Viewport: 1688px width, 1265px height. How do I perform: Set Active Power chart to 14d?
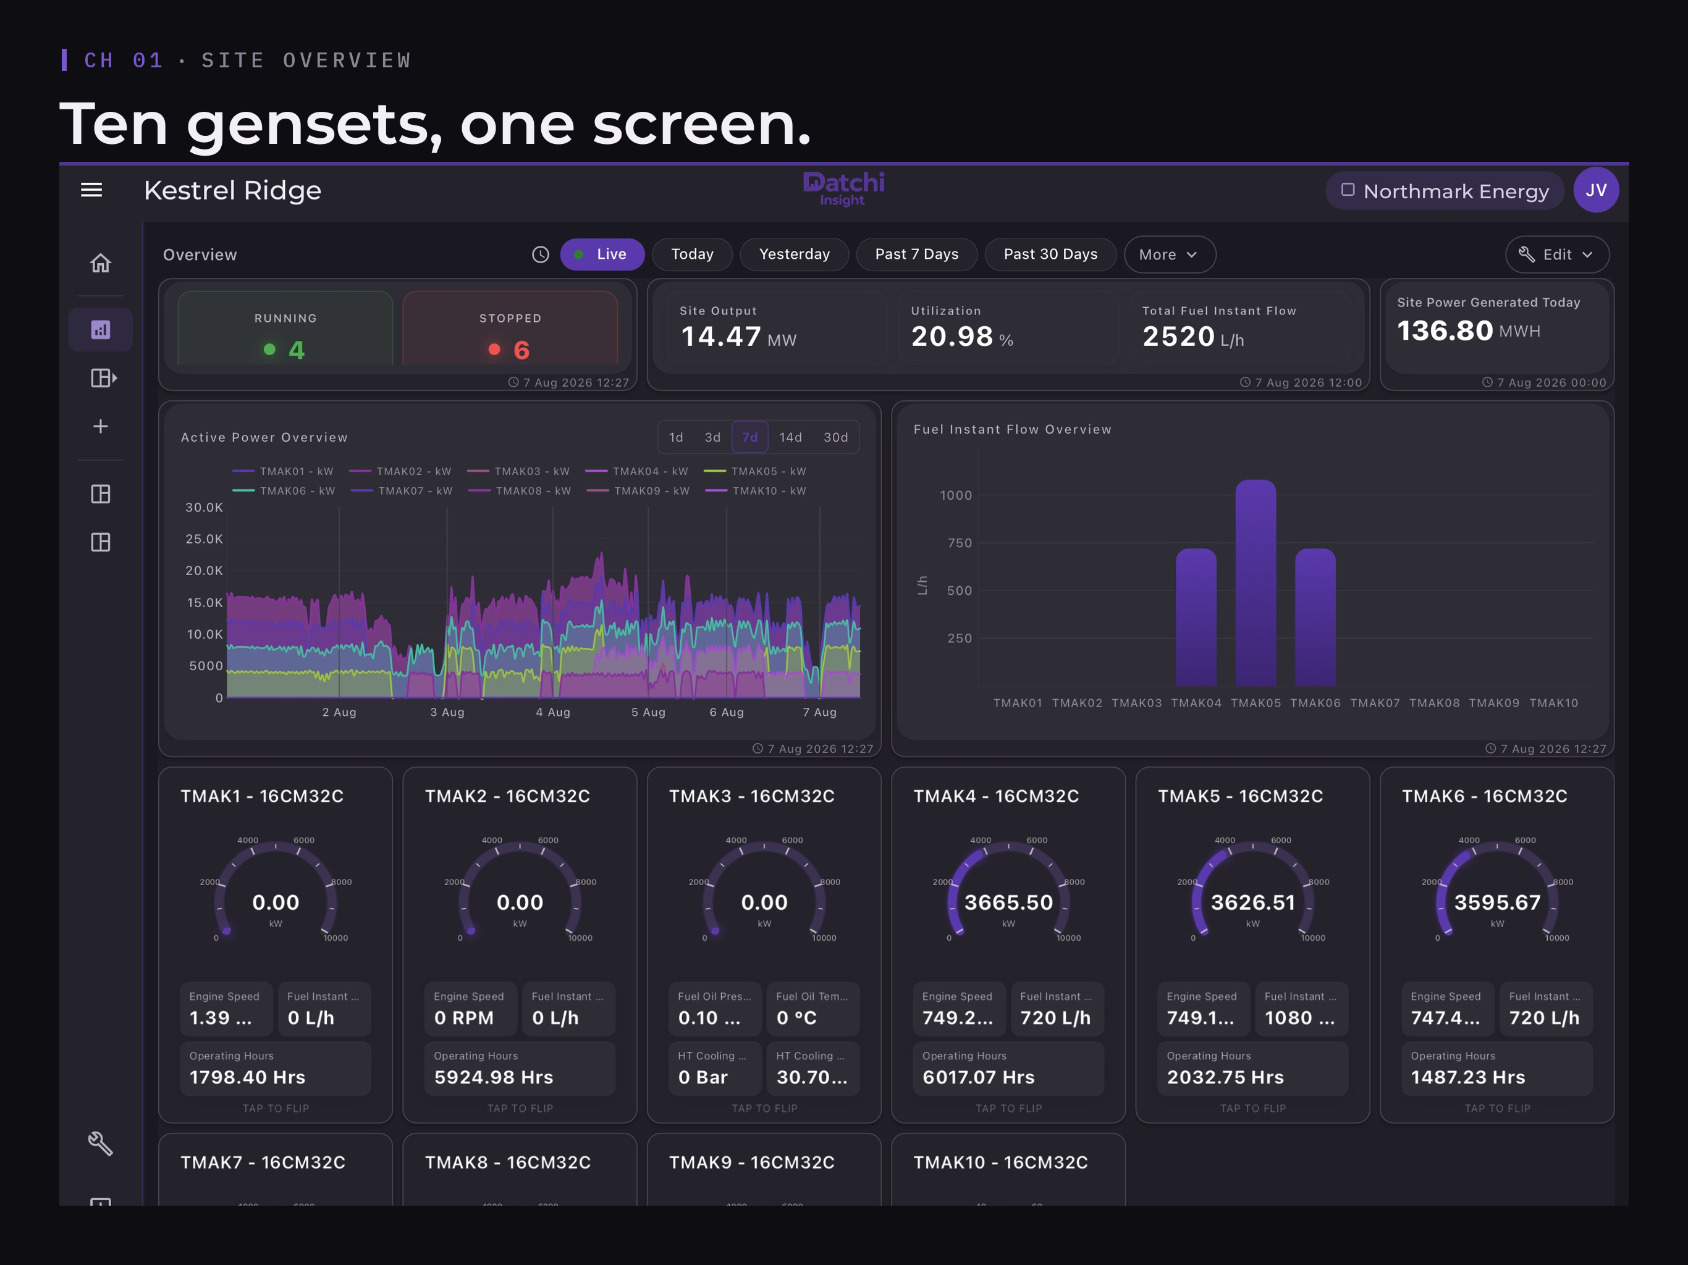coord(791,437)
